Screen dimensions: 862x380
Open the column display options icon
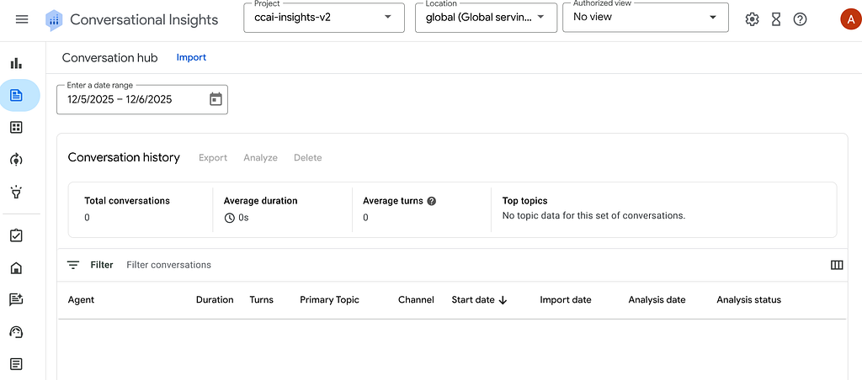coord(837,265)
